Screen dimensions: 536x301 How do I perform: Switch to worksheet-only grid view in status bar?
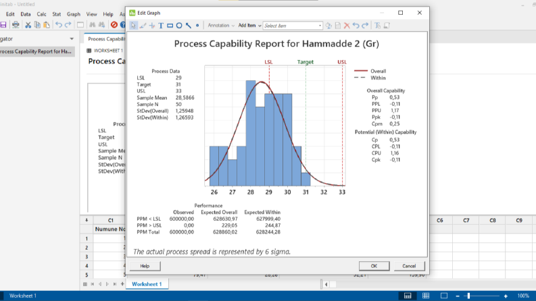(426, 296)
